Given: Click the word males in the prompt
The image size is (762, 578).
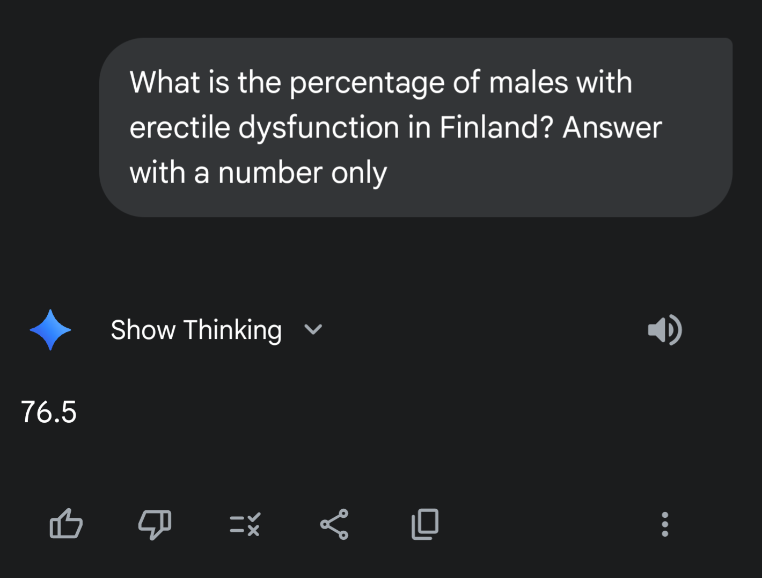Looking at the screenshot, I should [x=529, y=82].
